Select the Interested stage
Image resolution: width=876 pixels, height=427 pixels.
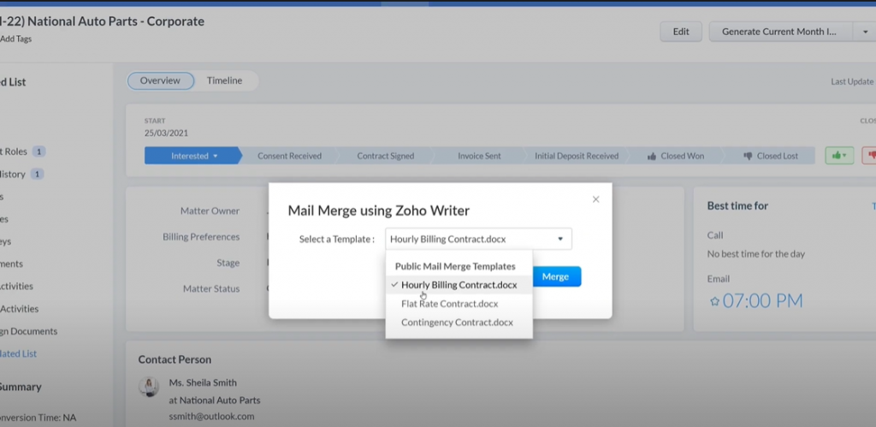click(x=193, y=156)
